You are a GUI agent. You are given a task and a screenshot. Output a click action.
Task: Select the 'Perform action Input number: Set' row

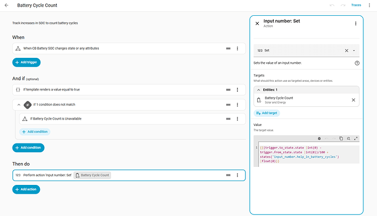pyautogui.click(x=129, y=175)
